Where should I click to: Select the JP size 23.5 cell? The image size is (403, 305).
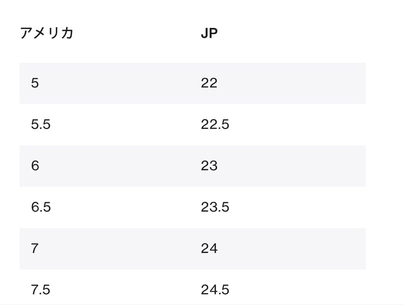pyautogui.click(x=215, y=207)
